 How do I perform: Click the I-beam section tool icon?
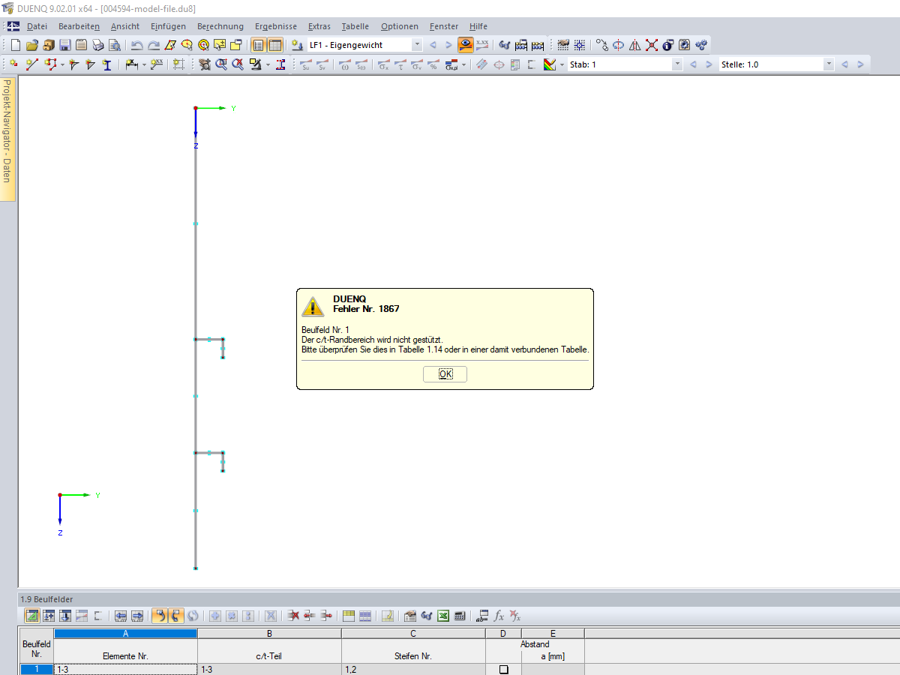[x=107, y=64]
